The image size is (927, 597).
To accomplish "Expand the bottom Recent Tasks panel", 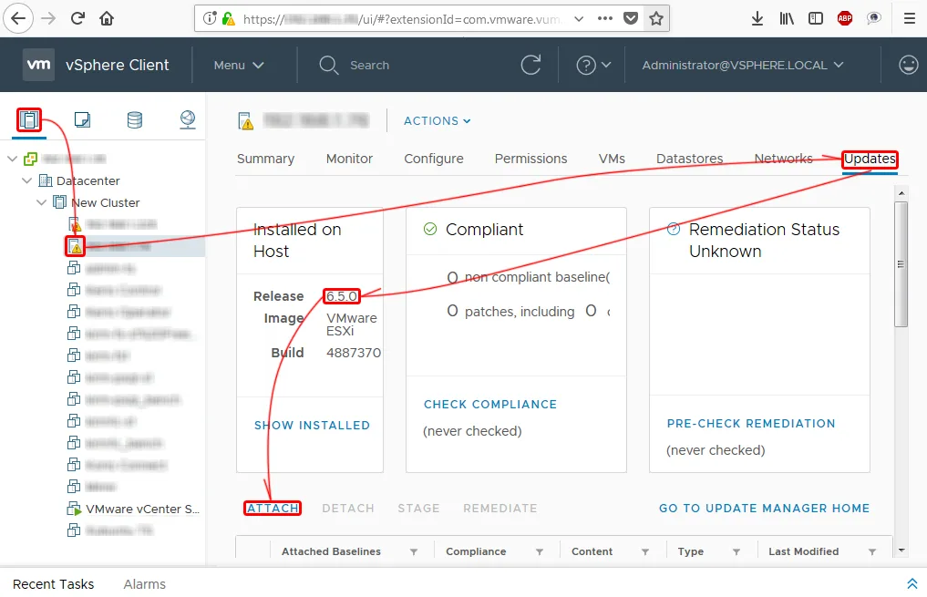I will click(x=912, y=584).
